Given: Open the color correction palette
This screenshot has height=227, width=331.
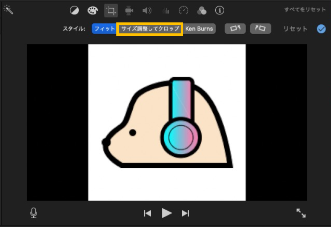Looking at the screenshot, I should tap(93, 10).
